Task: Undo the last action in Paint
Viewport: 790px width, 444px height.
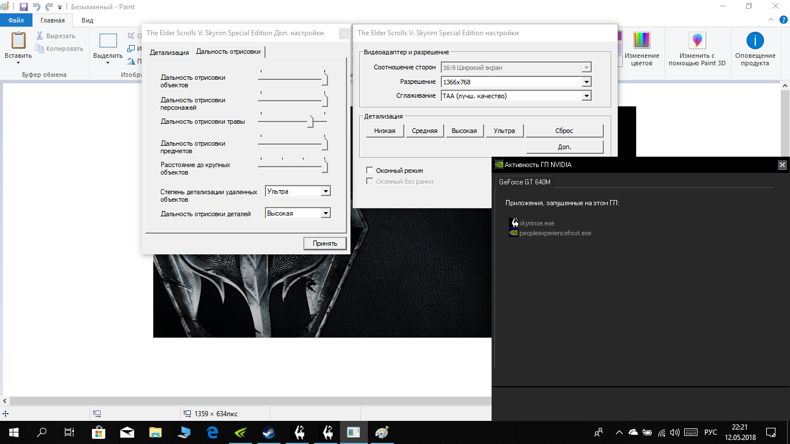Action: point(37,7)
